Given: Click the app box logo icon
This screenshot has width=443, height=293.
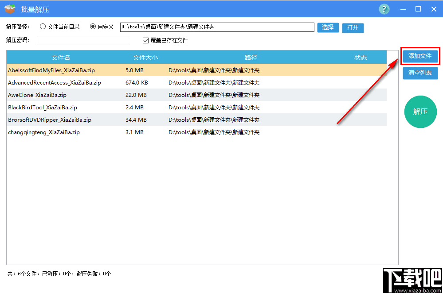Looking at the screenshot, I should pyautogui.click(x=10, y=9).
